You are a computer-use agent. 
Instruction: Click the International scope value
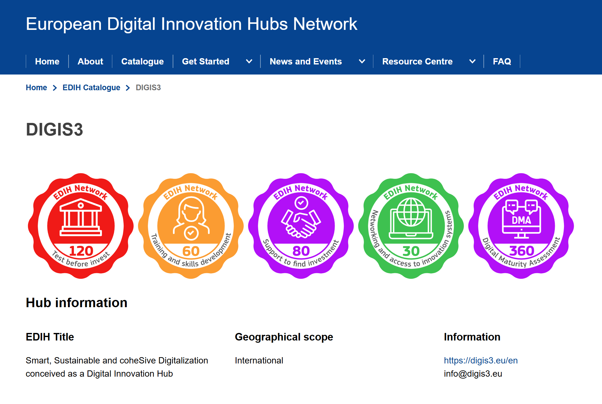(259, 360)
